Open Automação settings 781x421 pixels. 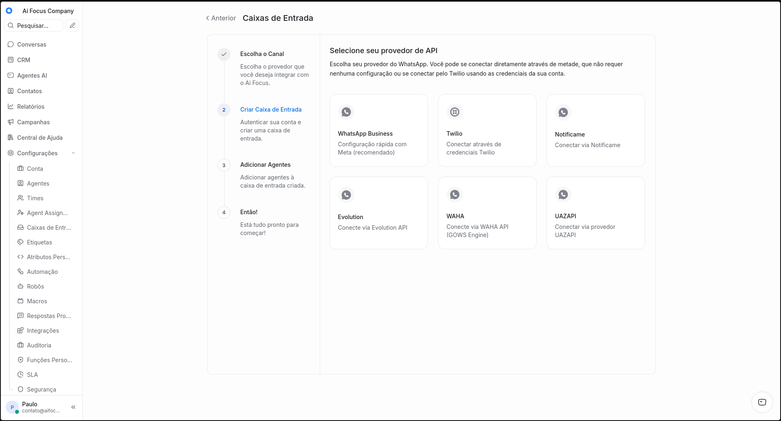point(42,271)
